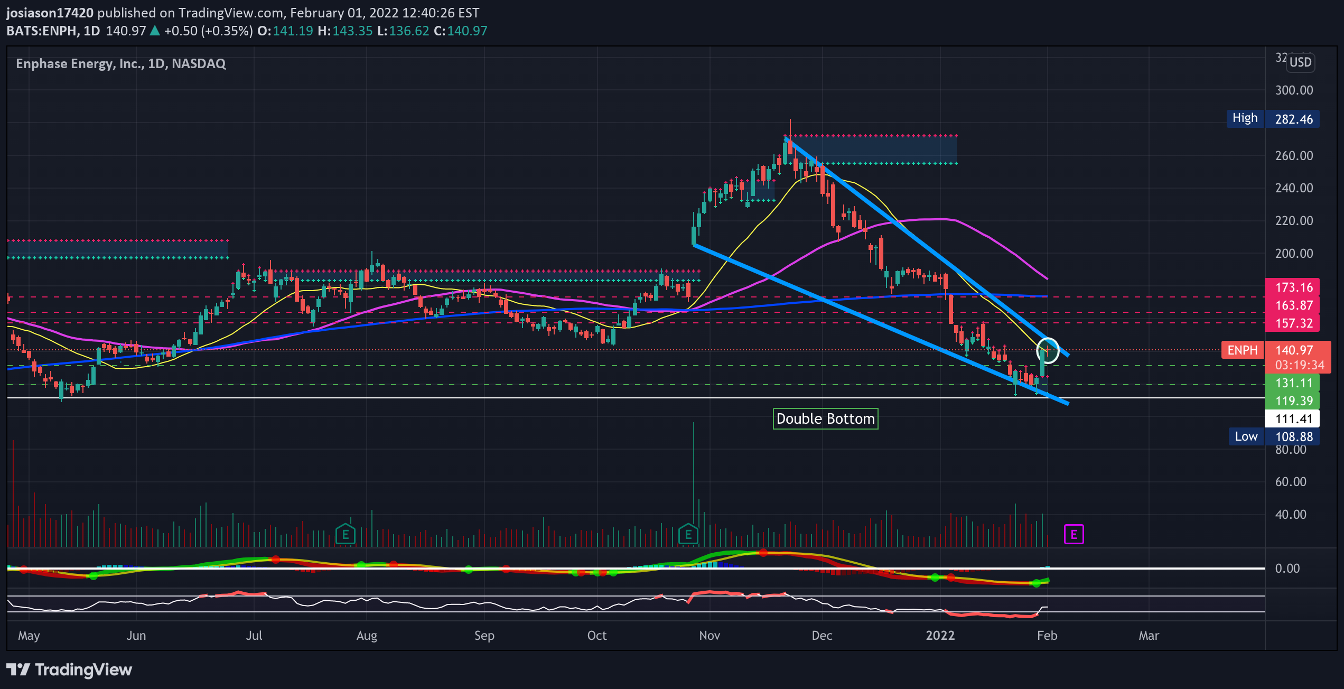Click the May label on time axis
This screenshot has width=1344, height=689.
tap(29, 635)
